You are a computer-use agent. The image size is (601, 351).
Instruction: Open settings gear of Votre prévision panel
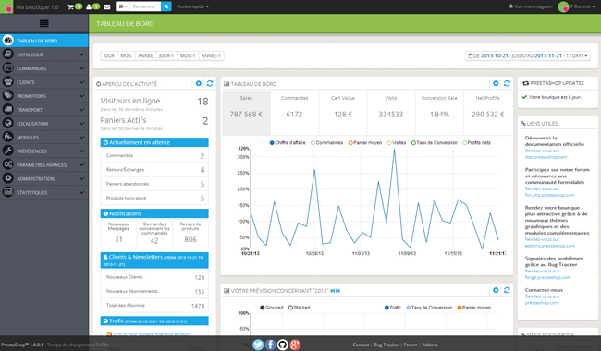[496, 290]
